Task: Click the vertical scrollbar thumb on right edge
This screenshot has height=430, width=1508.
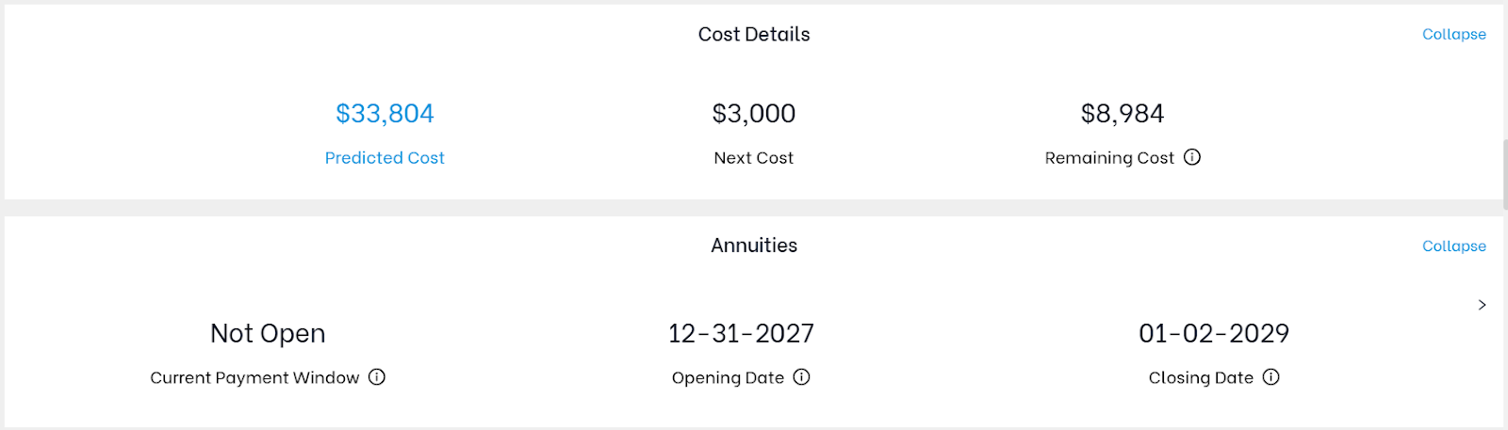Action: tap(1504, 174)
